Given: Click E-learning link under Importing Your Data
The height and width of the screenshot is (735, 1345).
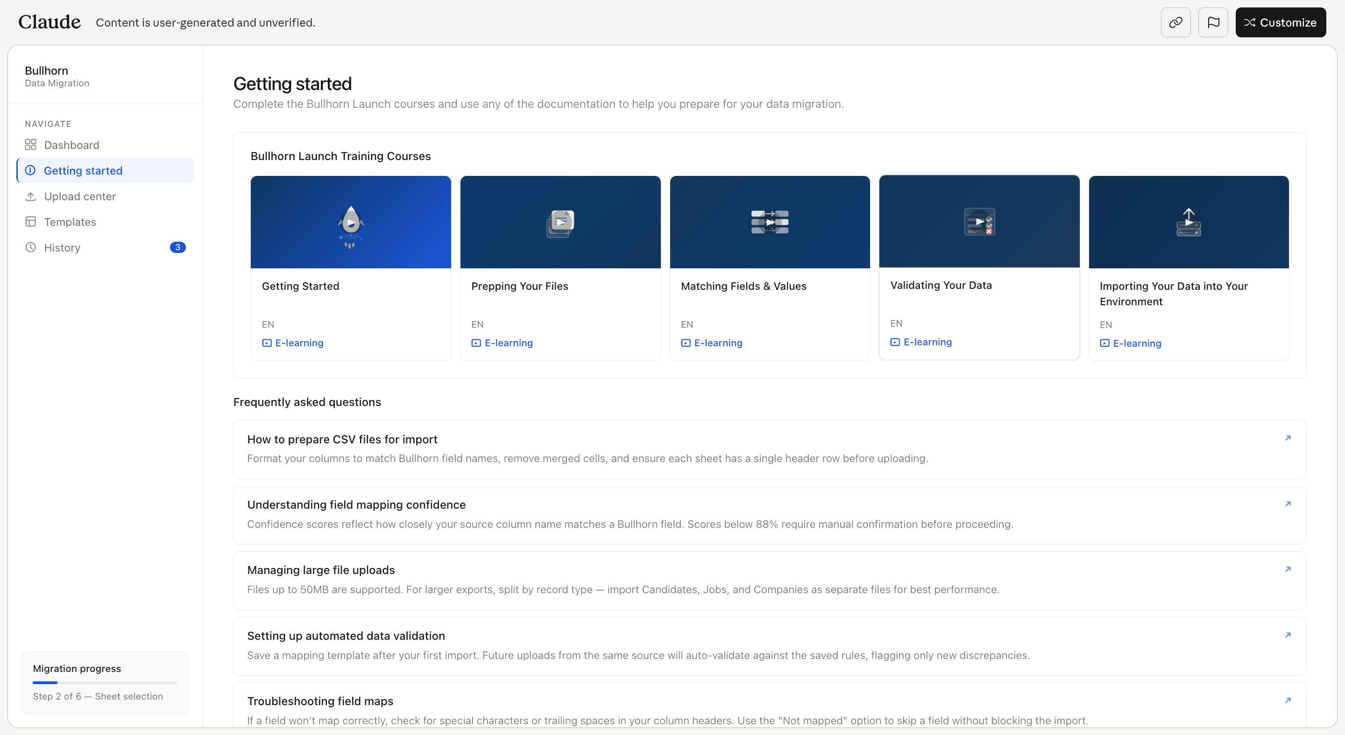Looking at the screenshot, I should (1130, 343).
